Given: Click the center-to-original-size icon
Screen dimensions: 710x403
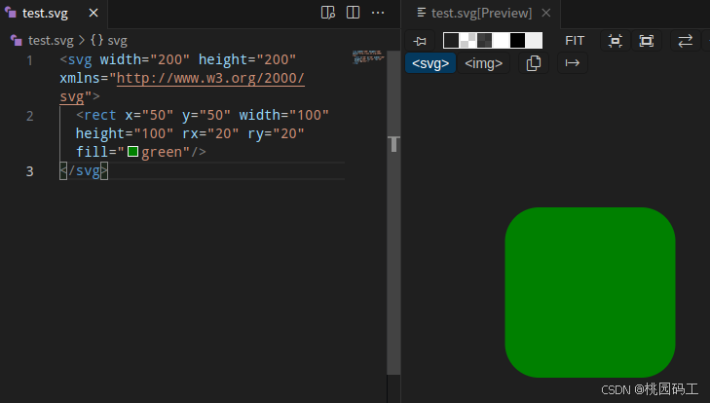Looking at the screenshot, I should pos(615,41).
